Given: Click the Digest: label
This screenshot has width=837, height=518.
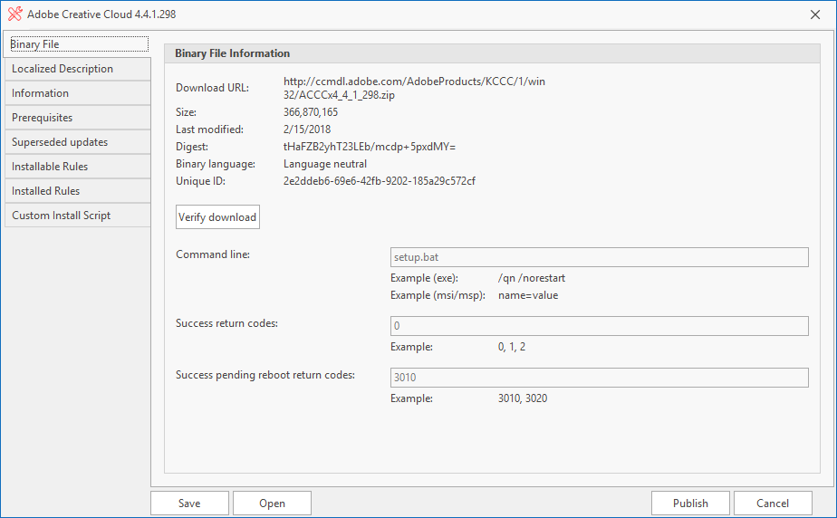Looking at the screenshot, I should 192,147.
